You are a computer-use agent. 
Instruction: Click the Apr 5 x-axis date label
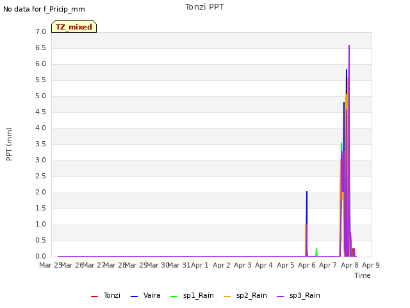point(286,265)
